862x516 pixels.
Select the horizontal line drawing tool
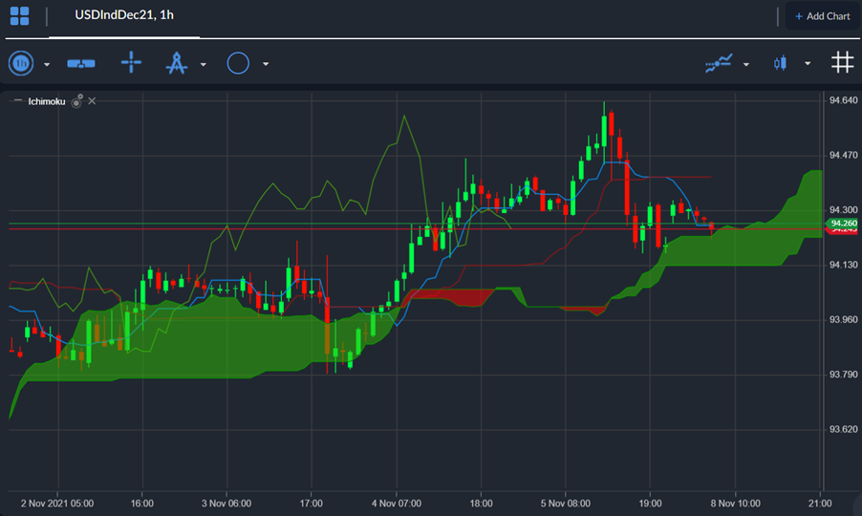(x=81, y=64)
